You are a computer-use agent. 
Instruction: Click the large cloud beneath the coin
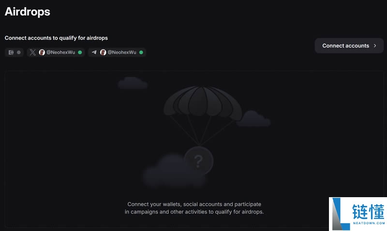[x=174, y=172]
